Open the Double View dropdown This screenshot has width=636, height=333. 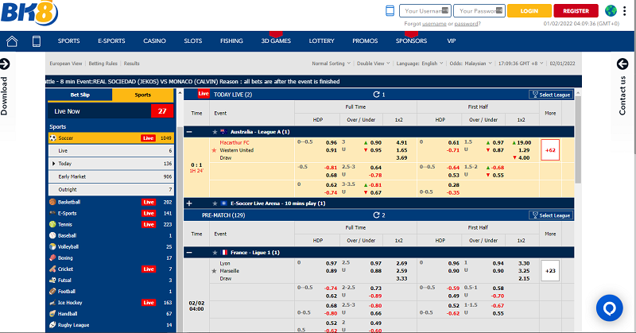(x=373, y=64)
